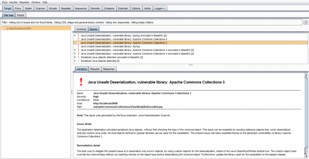Select the Site map sub-tab
This screenshot has width=309, height=159.
point(8,15)
